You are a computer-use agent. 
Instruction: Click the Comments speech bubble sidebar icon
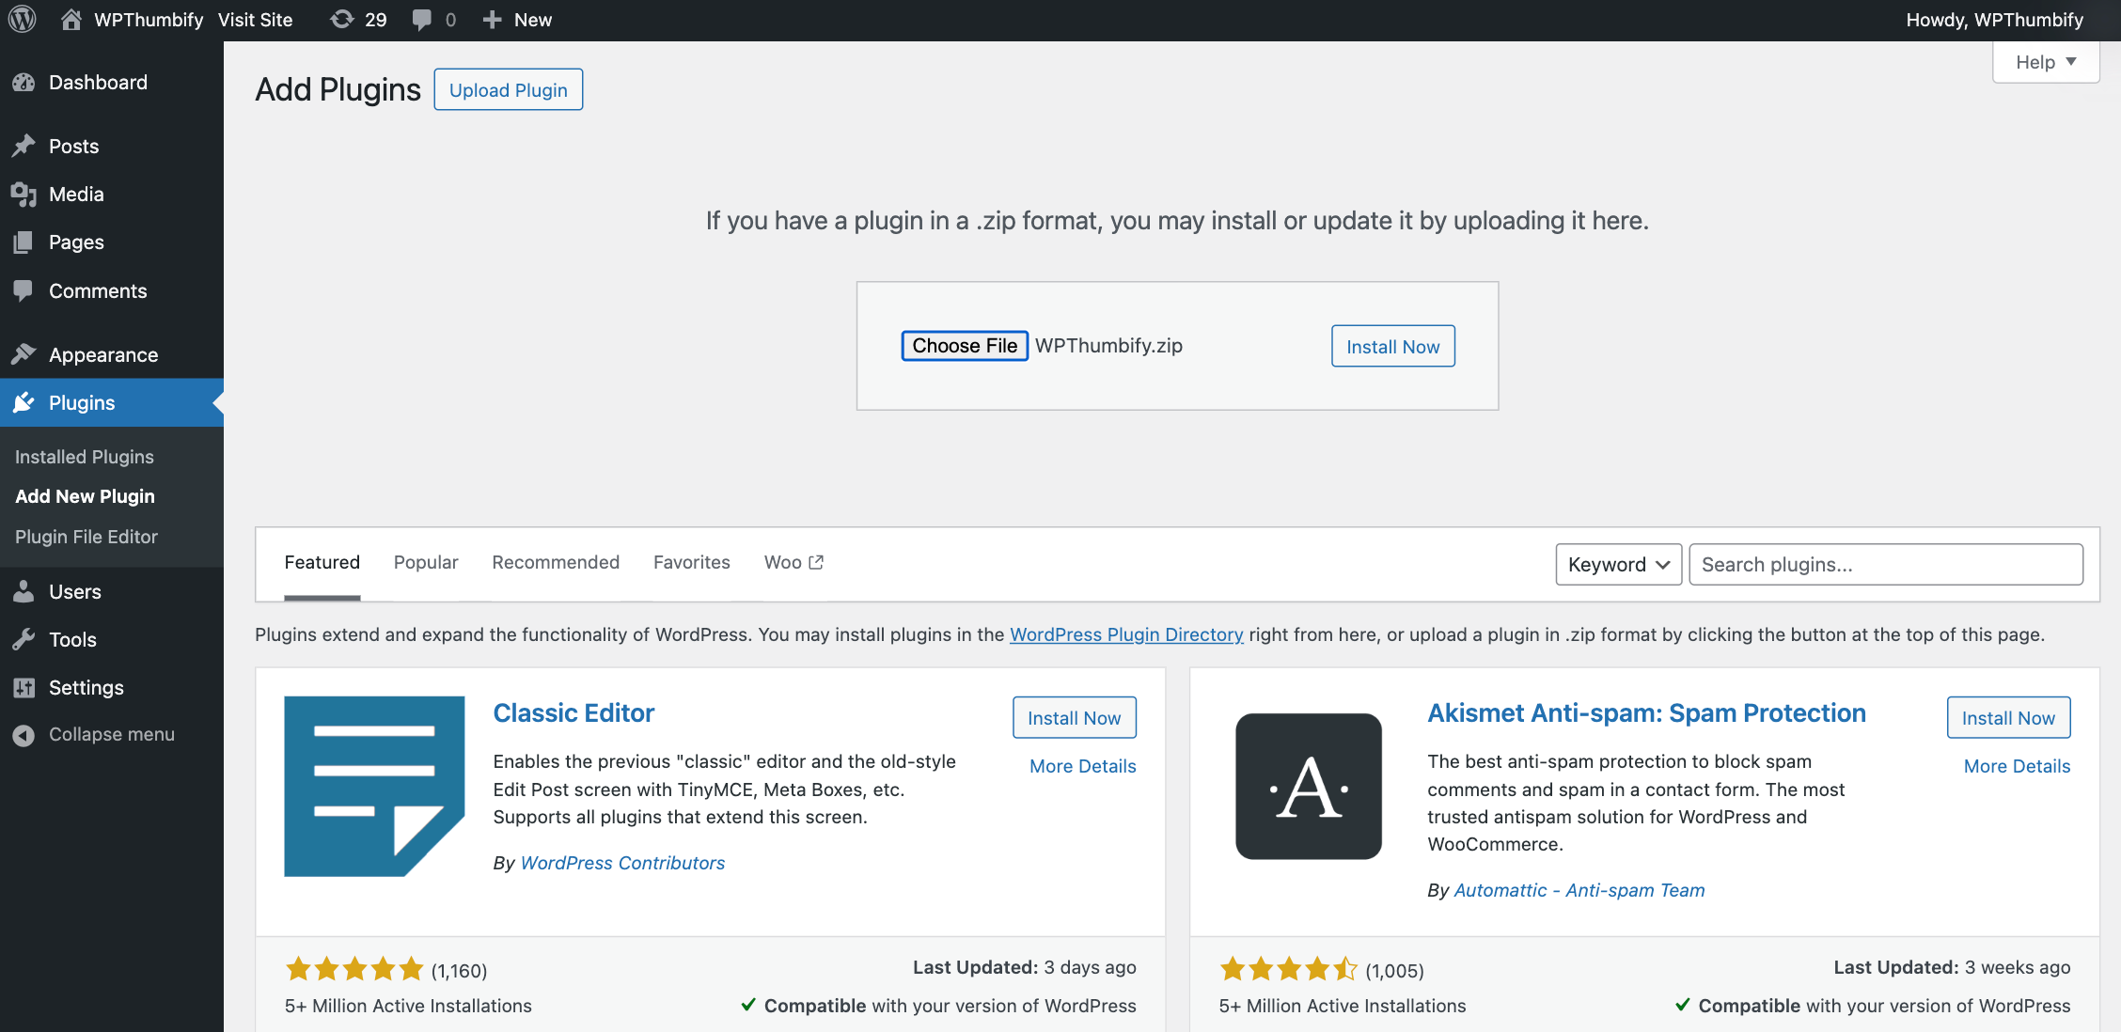(x=24, y=290)
